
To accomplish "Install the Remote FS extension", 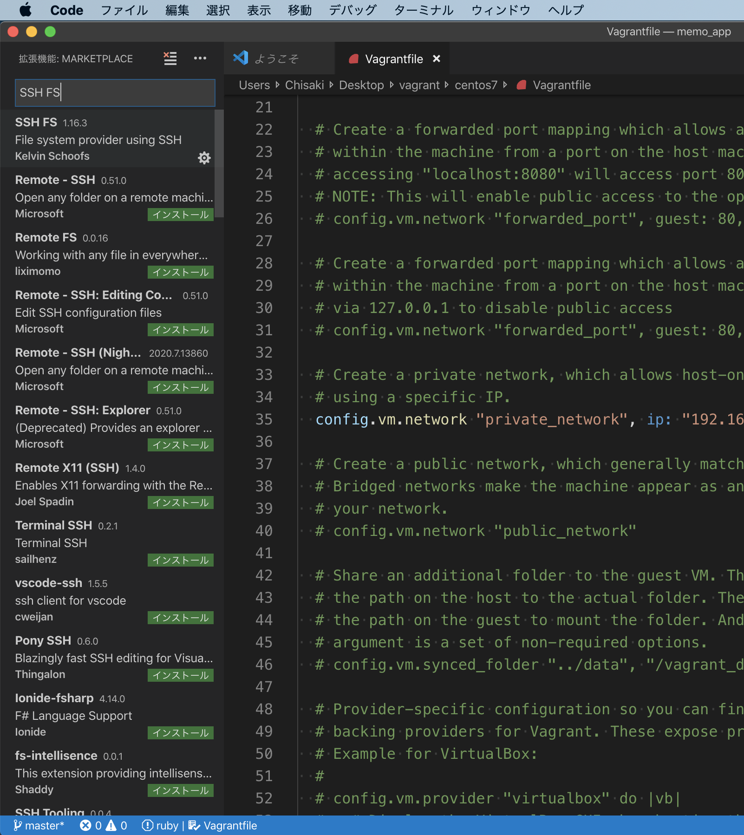I will tap(180, 272).
